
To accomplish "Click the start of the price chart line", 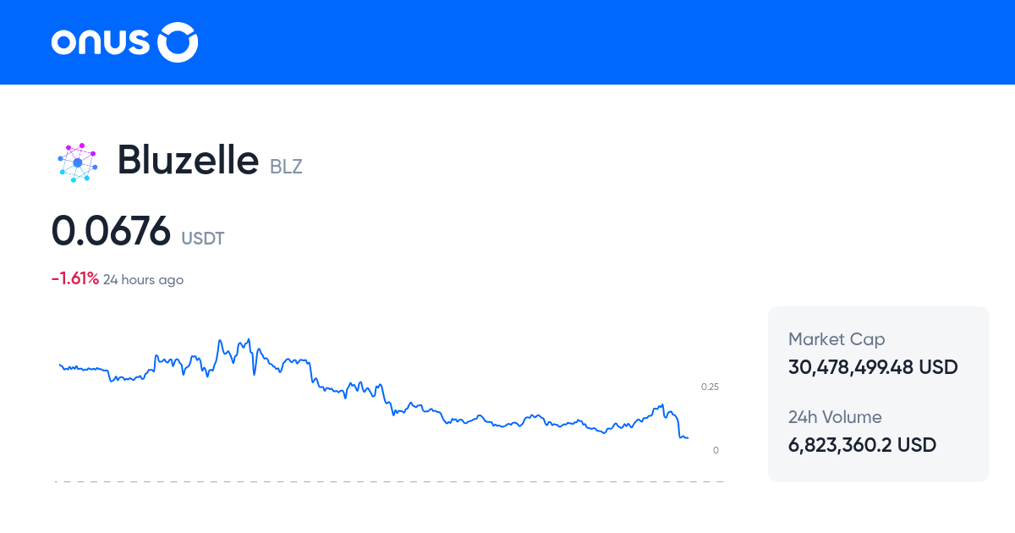I will [59, 365].
